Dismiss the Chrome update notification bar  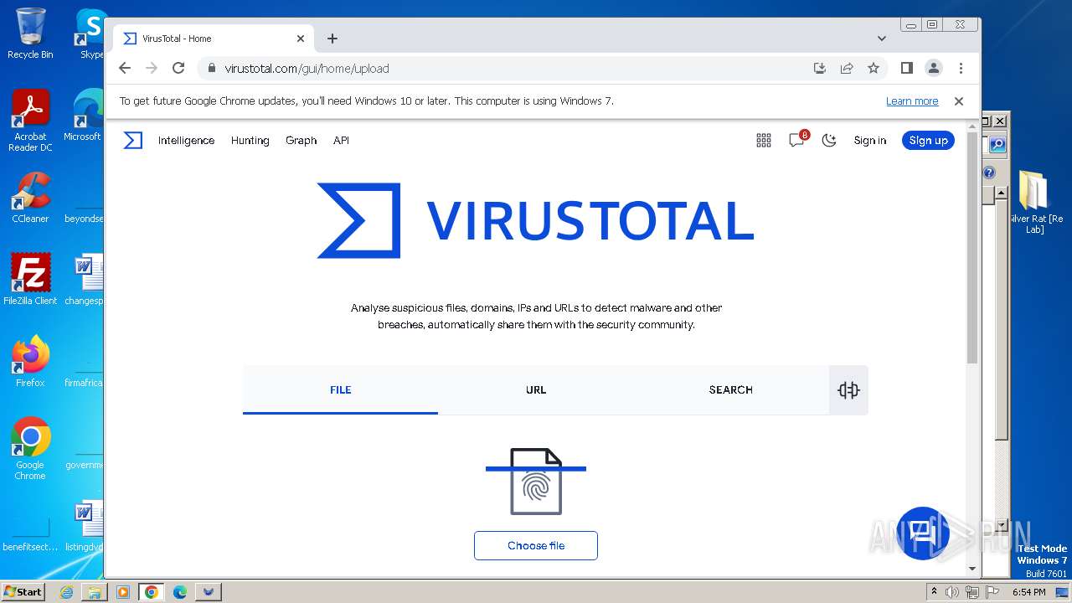959,101
